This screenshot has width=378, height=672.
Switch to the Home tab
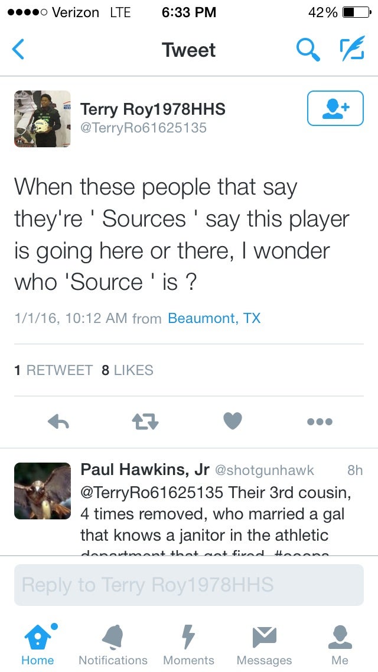click(x=38, y=644)
